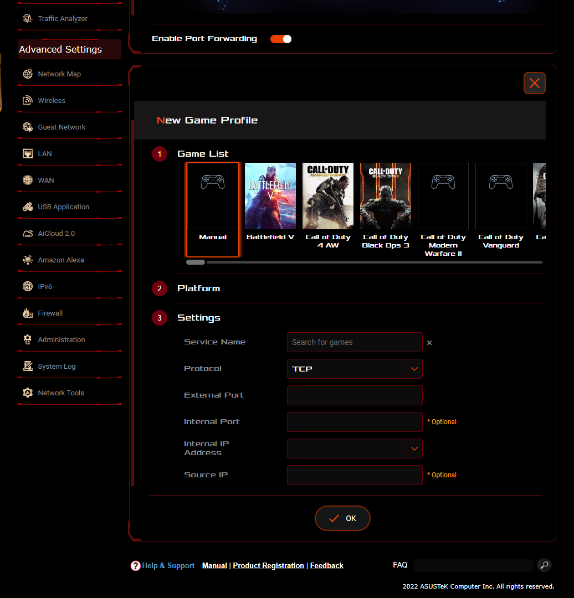Click the Firewall flame icon
This screenshot has width=574, height=598.
(x=28, y=313)
